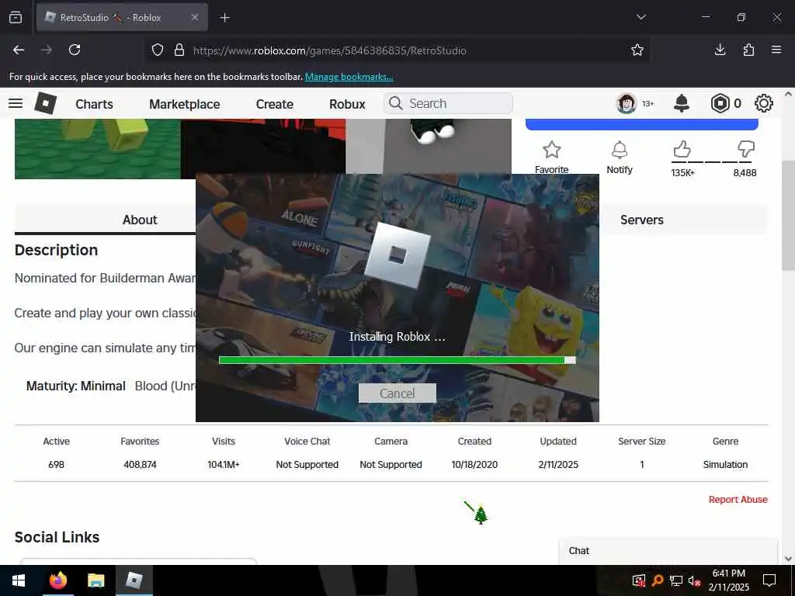The height and width of the screenshot is (596, 795).
Task: Cancel the Roblox installation
Action: 397,393
